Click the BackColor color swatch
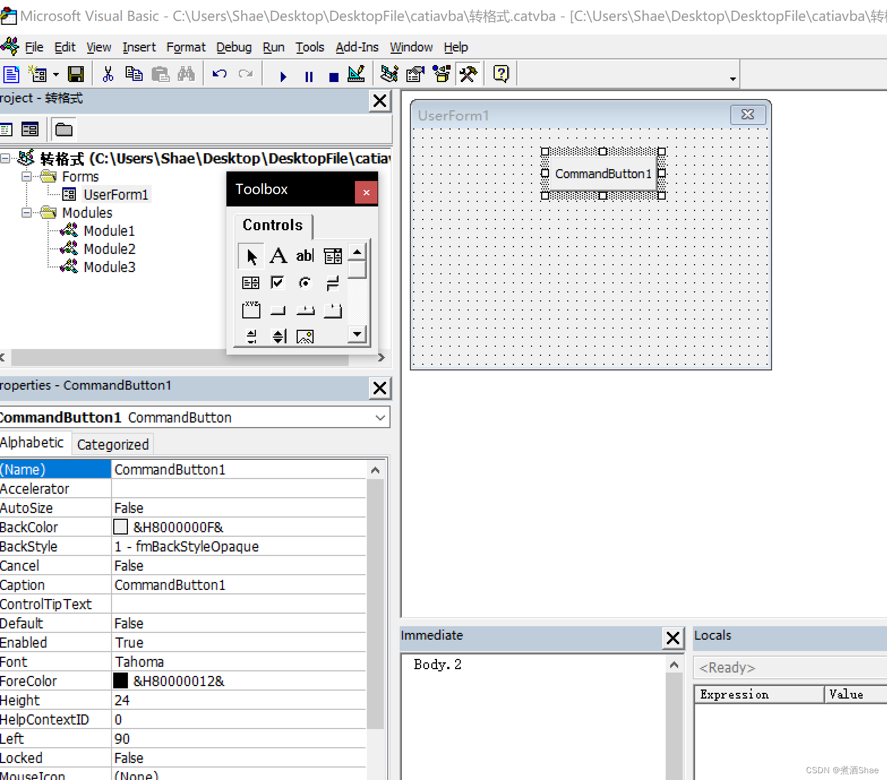This screenshot has width=887, height=780. (x=121, y=527)
